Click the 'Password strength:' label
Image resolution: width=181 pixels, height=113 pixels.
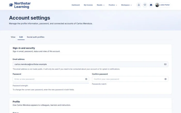20,86
